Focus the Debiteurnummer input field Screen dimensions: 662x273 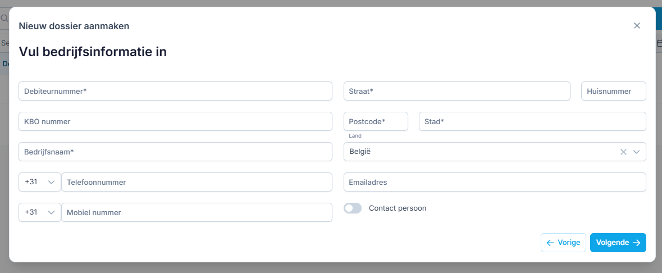175,91
